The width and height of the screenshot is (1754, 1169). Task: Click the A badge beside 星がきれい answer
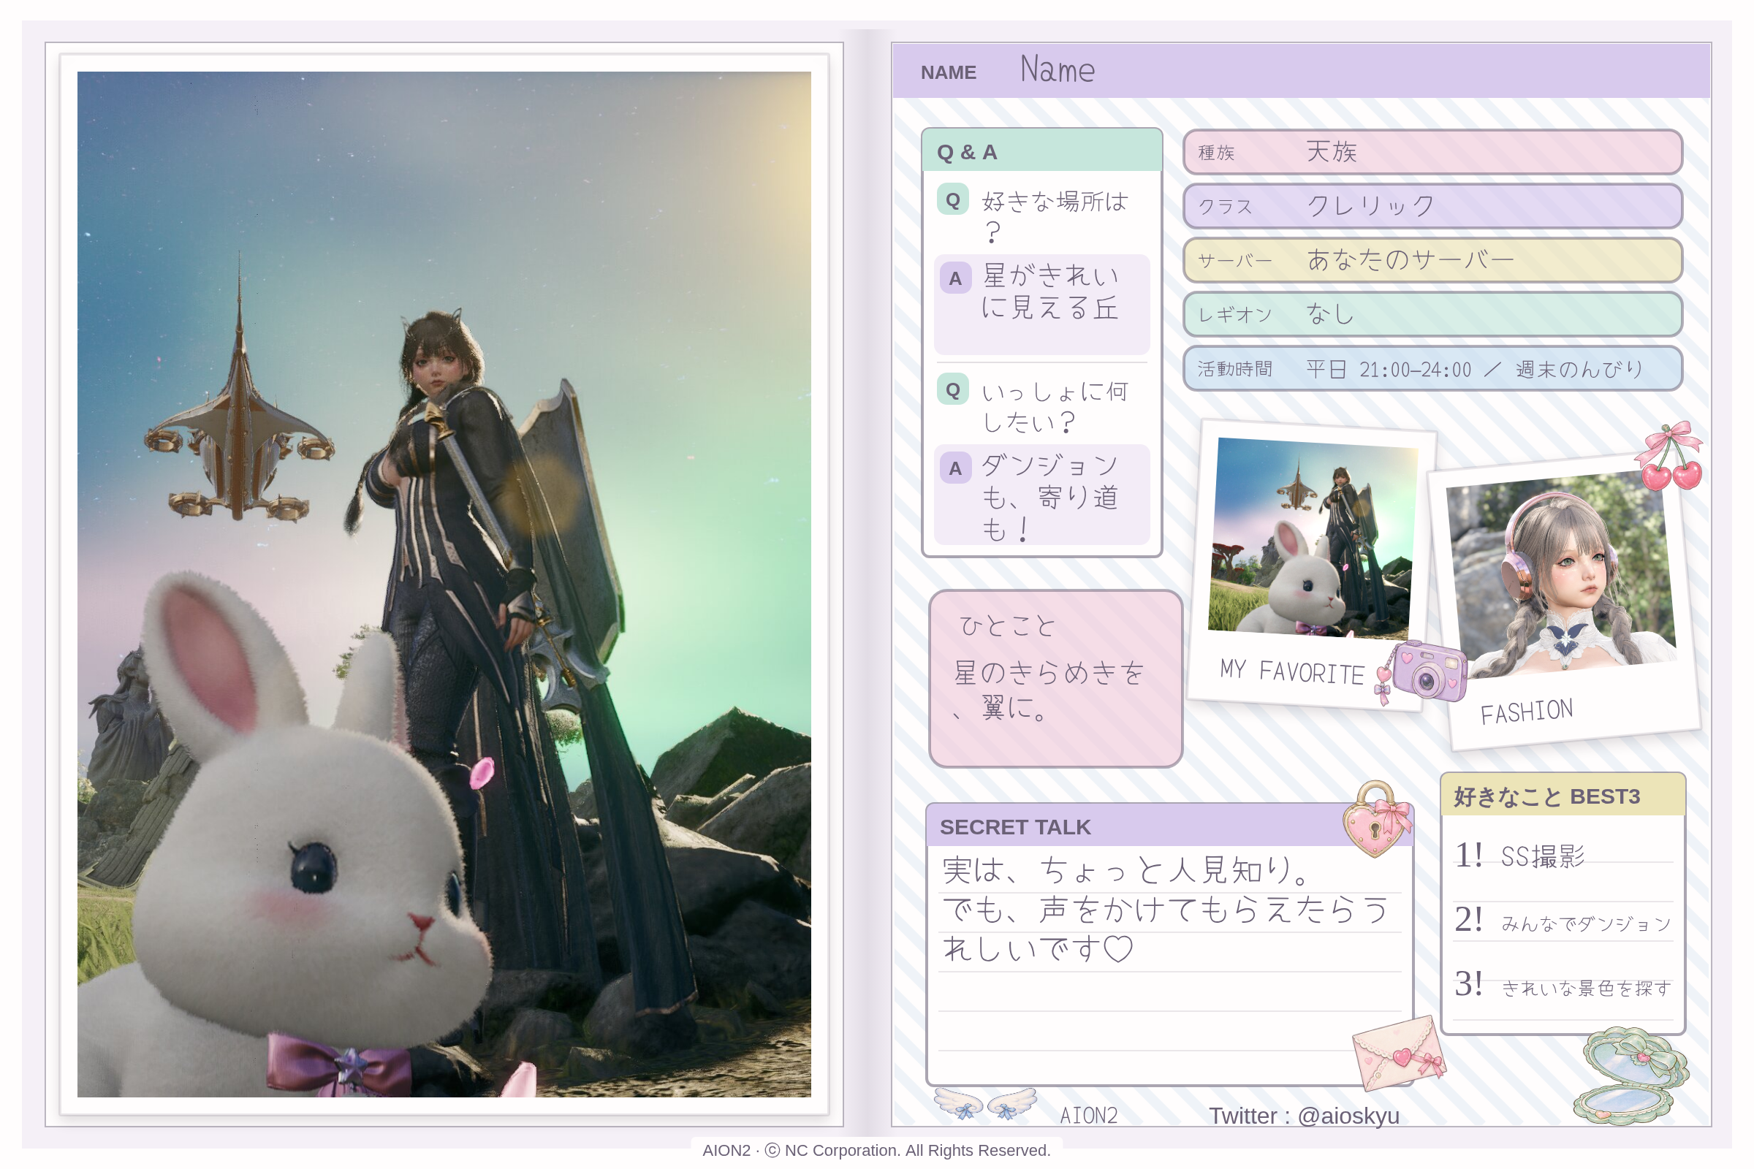point(954,278)
